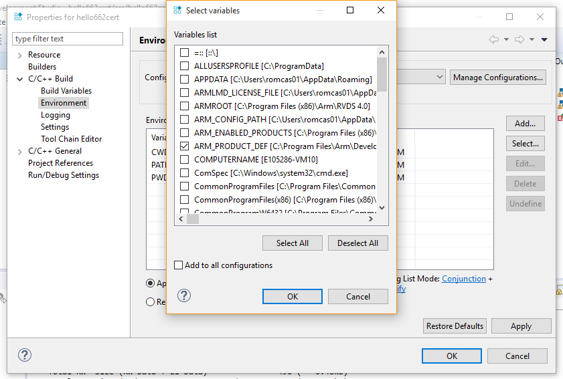Confirm Select variables dialog with OK
This screenshot has height=379, width=563.
coord(293,297)
